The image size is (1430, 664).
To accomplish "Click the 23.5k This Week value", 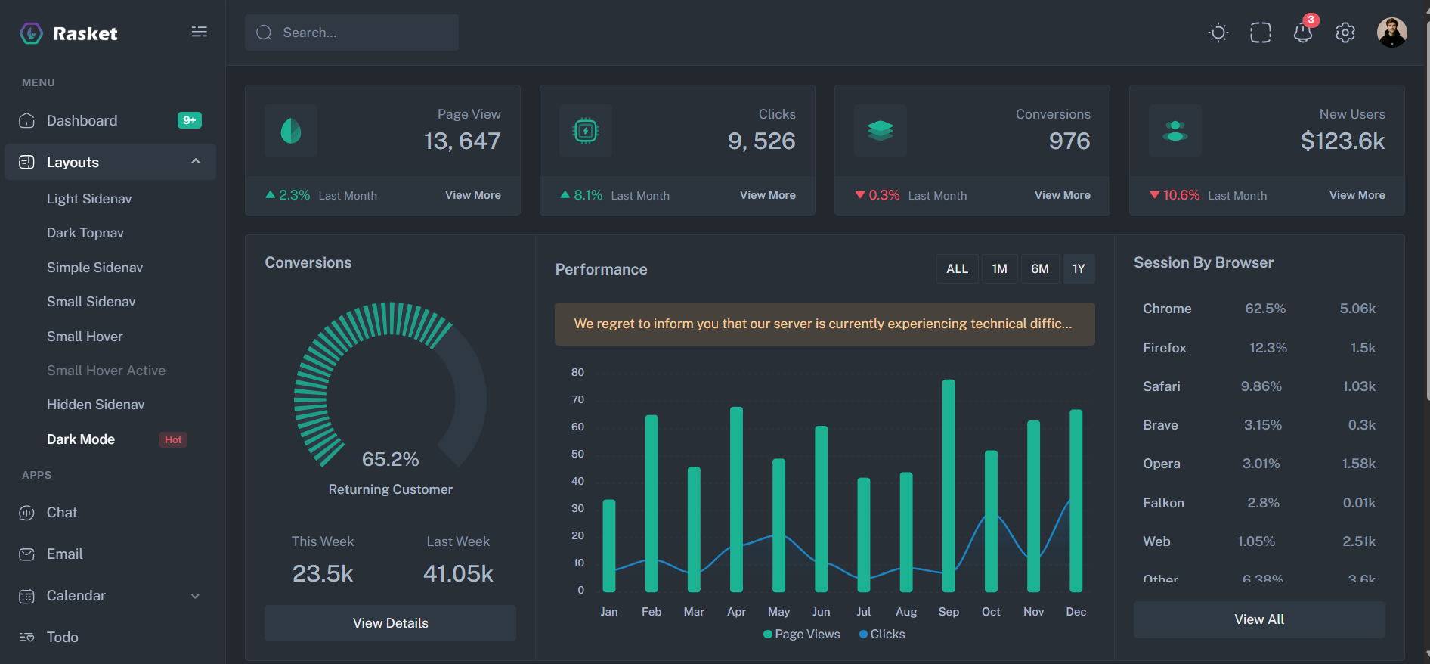I will (x=323, y=573).
